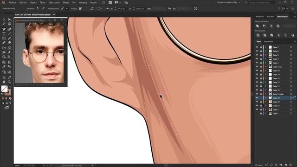Select the Rectangle tool

(4, 38)
